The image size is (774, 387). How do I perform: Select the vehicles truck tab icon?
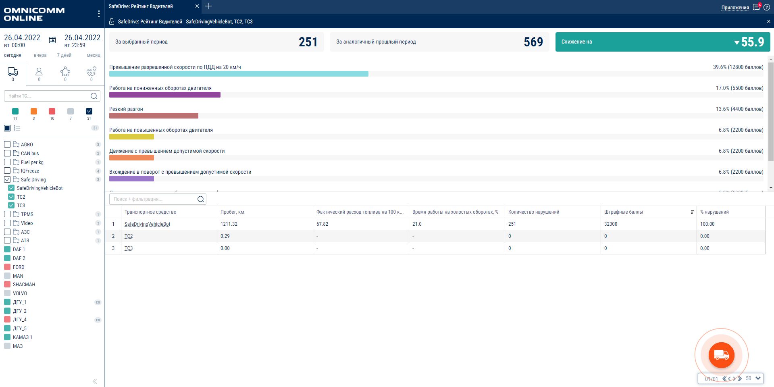point(13,72)
